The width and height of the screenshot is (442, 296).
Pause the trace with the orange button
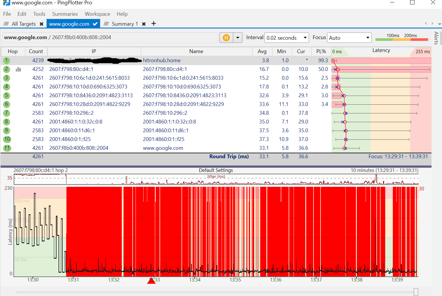tap(226, 38)
